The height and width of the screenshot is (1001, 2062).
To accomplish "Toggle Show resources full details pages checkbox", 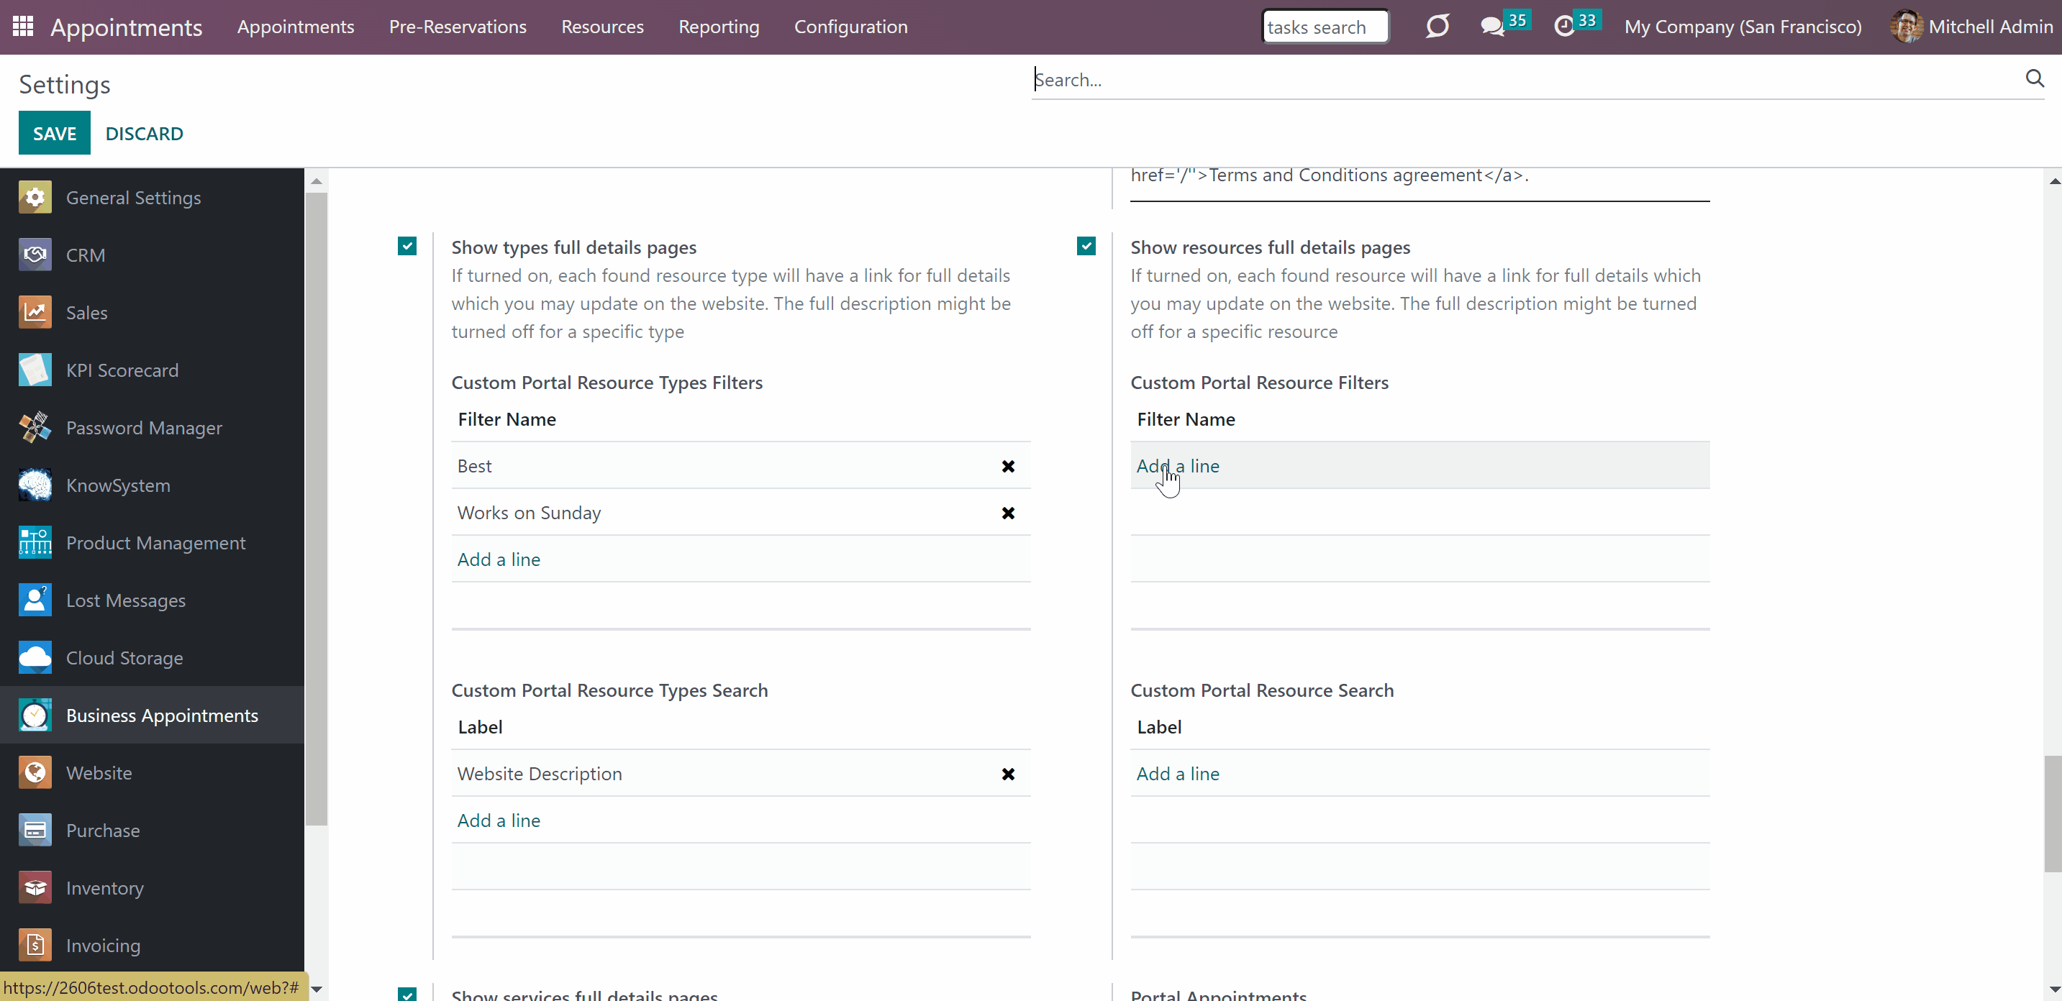I will click(1086, 246).
